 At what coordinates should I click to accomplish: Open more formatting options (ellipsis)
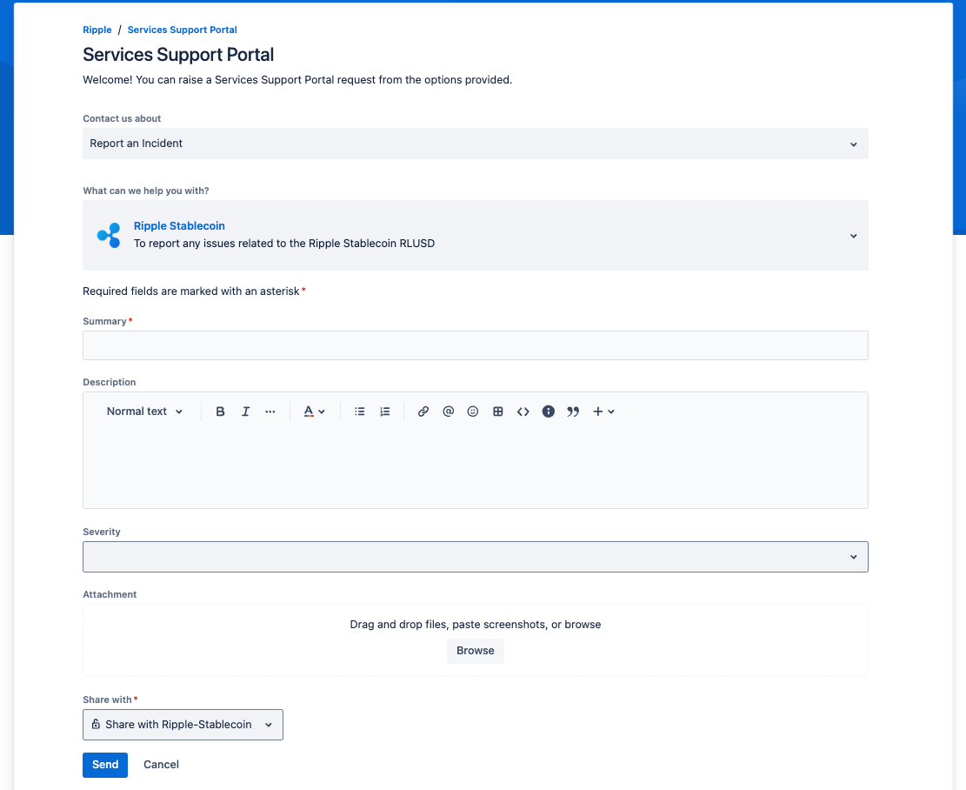[270, 412]
